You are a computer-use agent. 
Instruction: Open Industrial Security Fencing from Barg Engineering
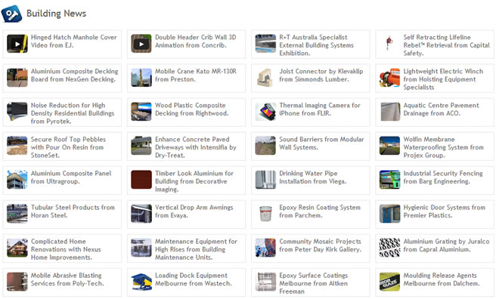tap(443, 177)
